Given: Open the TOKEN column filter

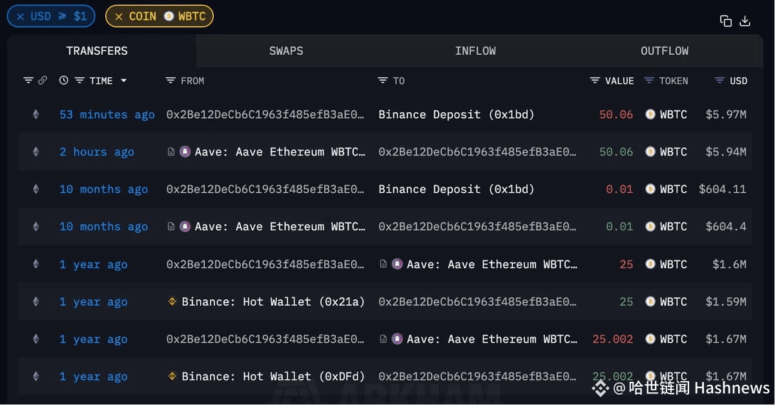Looking at the screenshot, I should coord(649,81).
